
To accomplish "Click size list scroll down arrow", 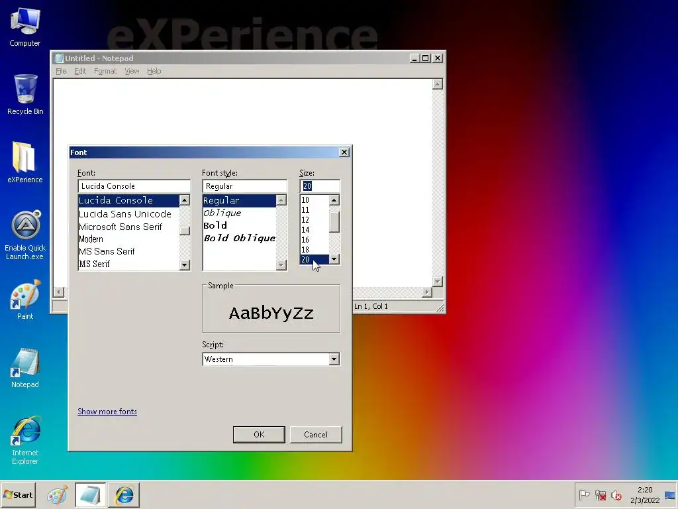I will 334,259.
